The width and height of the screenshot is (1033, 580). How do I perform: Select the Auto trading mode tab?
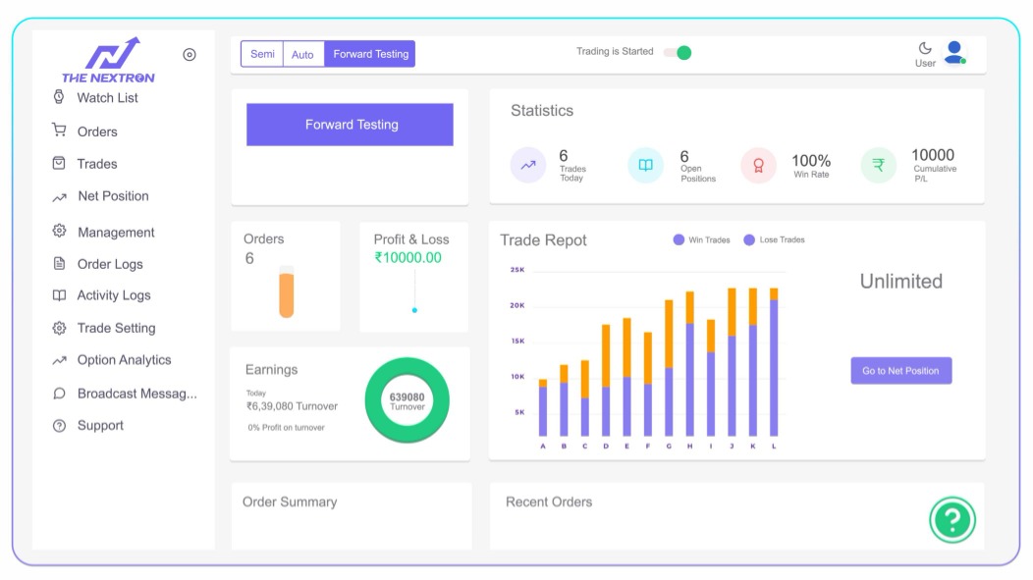302,54
